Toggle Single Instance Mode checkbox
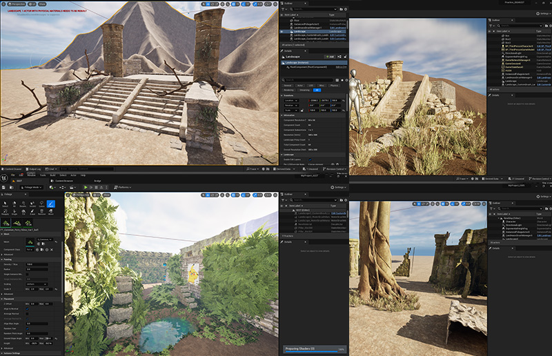552x356 pixels. [x=27, y=275]
